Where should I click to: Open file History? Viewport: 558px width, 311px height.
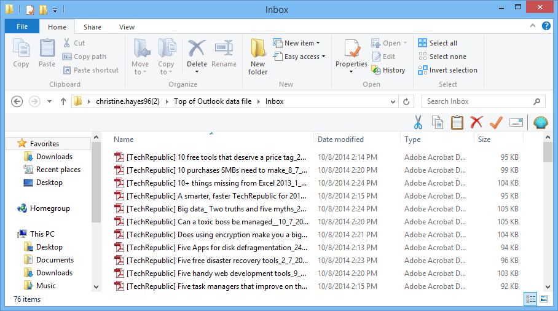pos(388,70)
